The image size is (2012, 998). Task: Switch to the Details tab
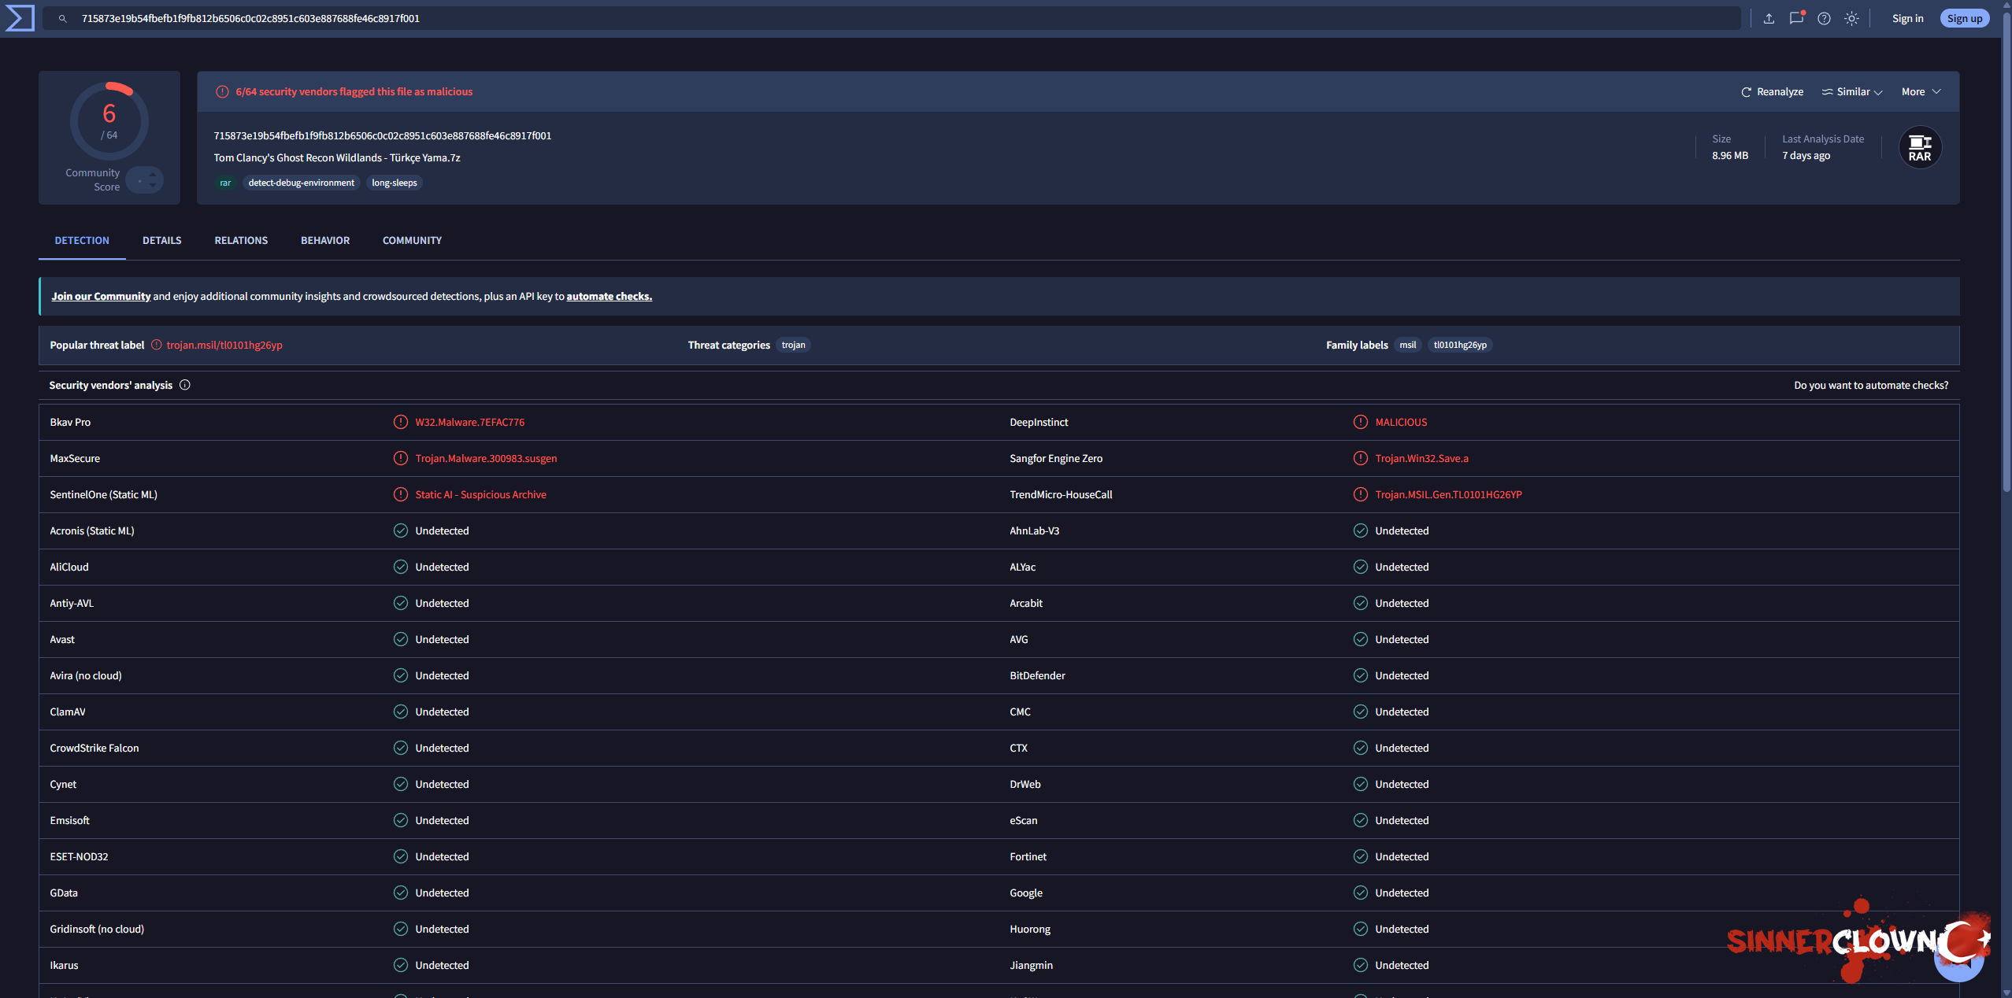click(x=162, y=240)
